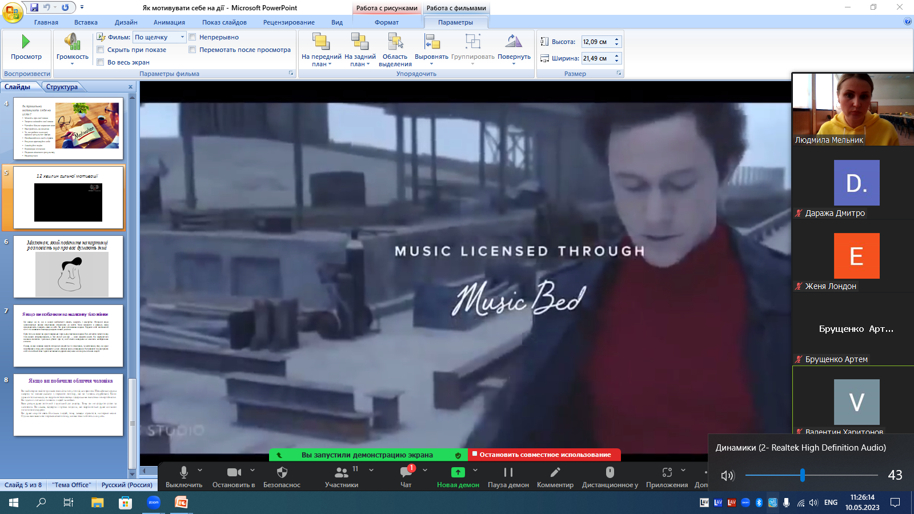Switch to the Структура pane tab
Screen dimensions: 914x514
62,87
